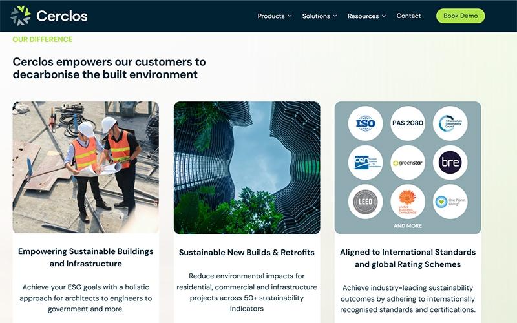Click the Cerclos logo icon
This screenshot has width=517, height=323.
pos(21,16)
